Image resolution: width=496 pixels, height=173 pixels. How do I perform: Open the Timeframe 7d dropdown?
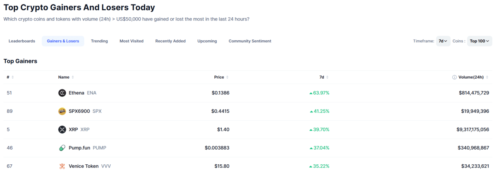tap(443, 41)
